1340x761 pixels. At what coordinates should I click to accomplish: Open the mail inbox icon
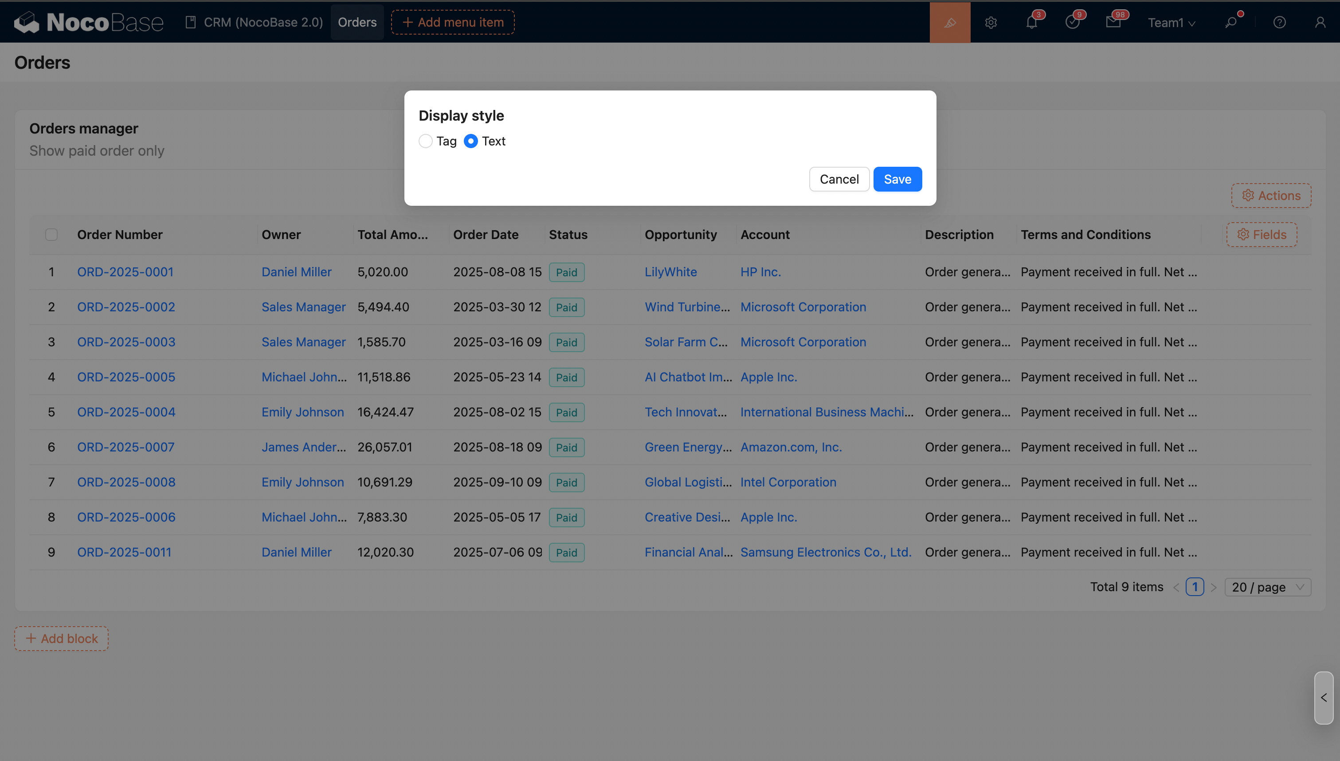(x=1113, y=23)
